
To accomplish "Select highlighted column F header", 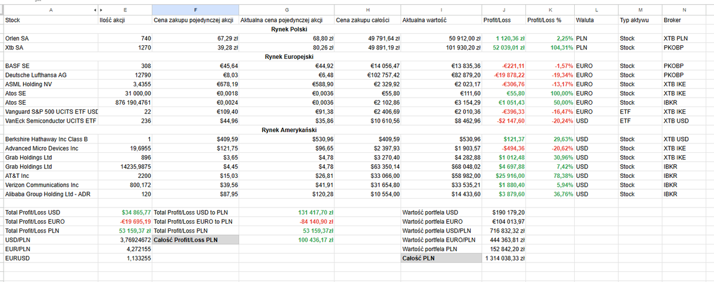I will 196,10.
